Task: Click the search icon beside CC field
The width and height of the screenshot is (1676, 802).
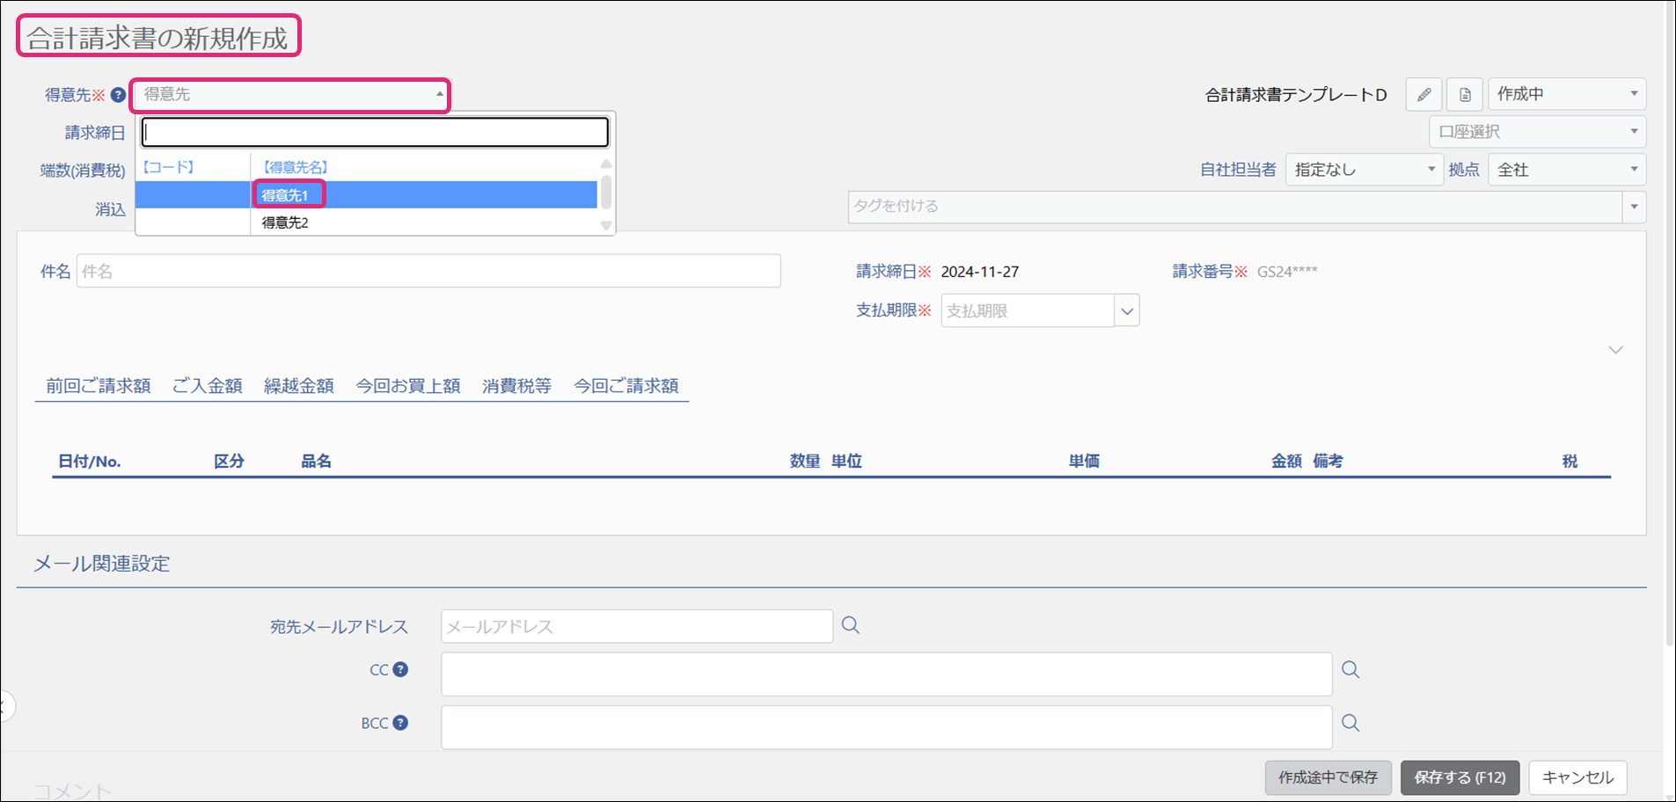Action: [x=1350, y=670]
